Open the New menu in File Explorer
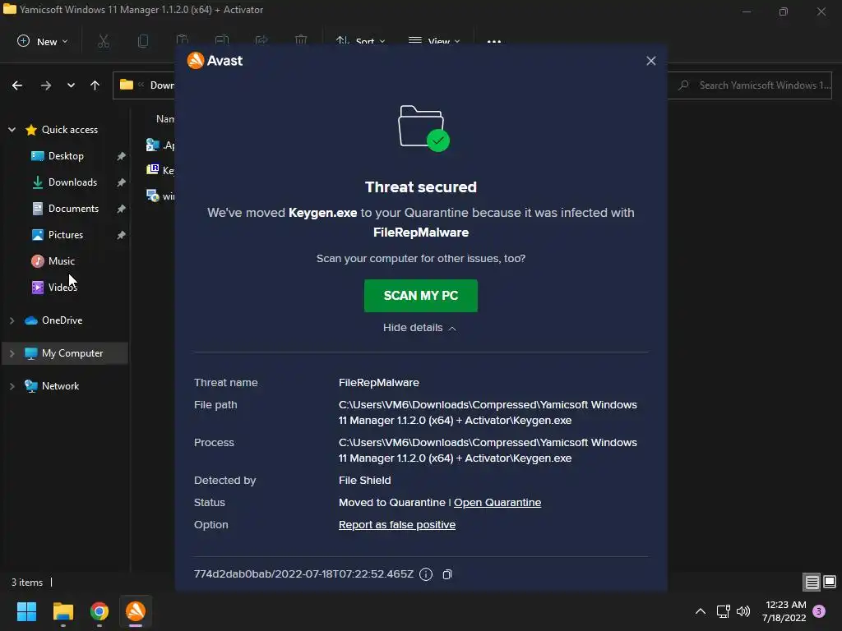Image resolution: width=842 pixels, height=631 pixels. 43,41
